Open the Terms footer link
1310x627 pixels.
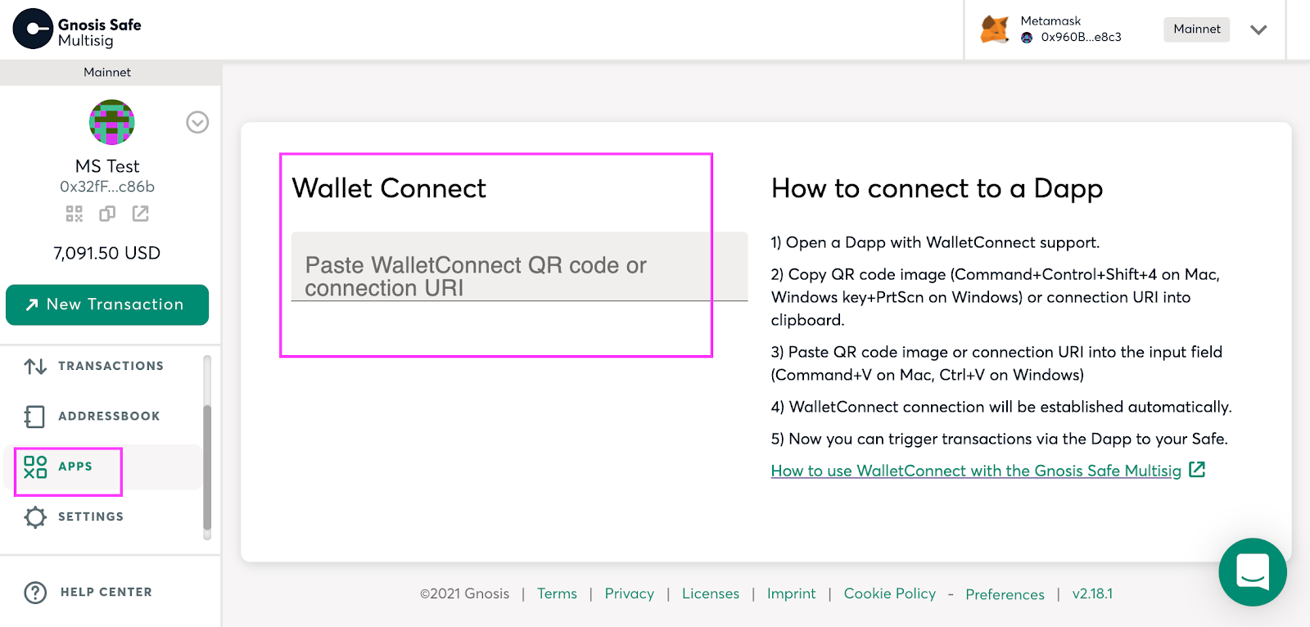click(557, 593)
